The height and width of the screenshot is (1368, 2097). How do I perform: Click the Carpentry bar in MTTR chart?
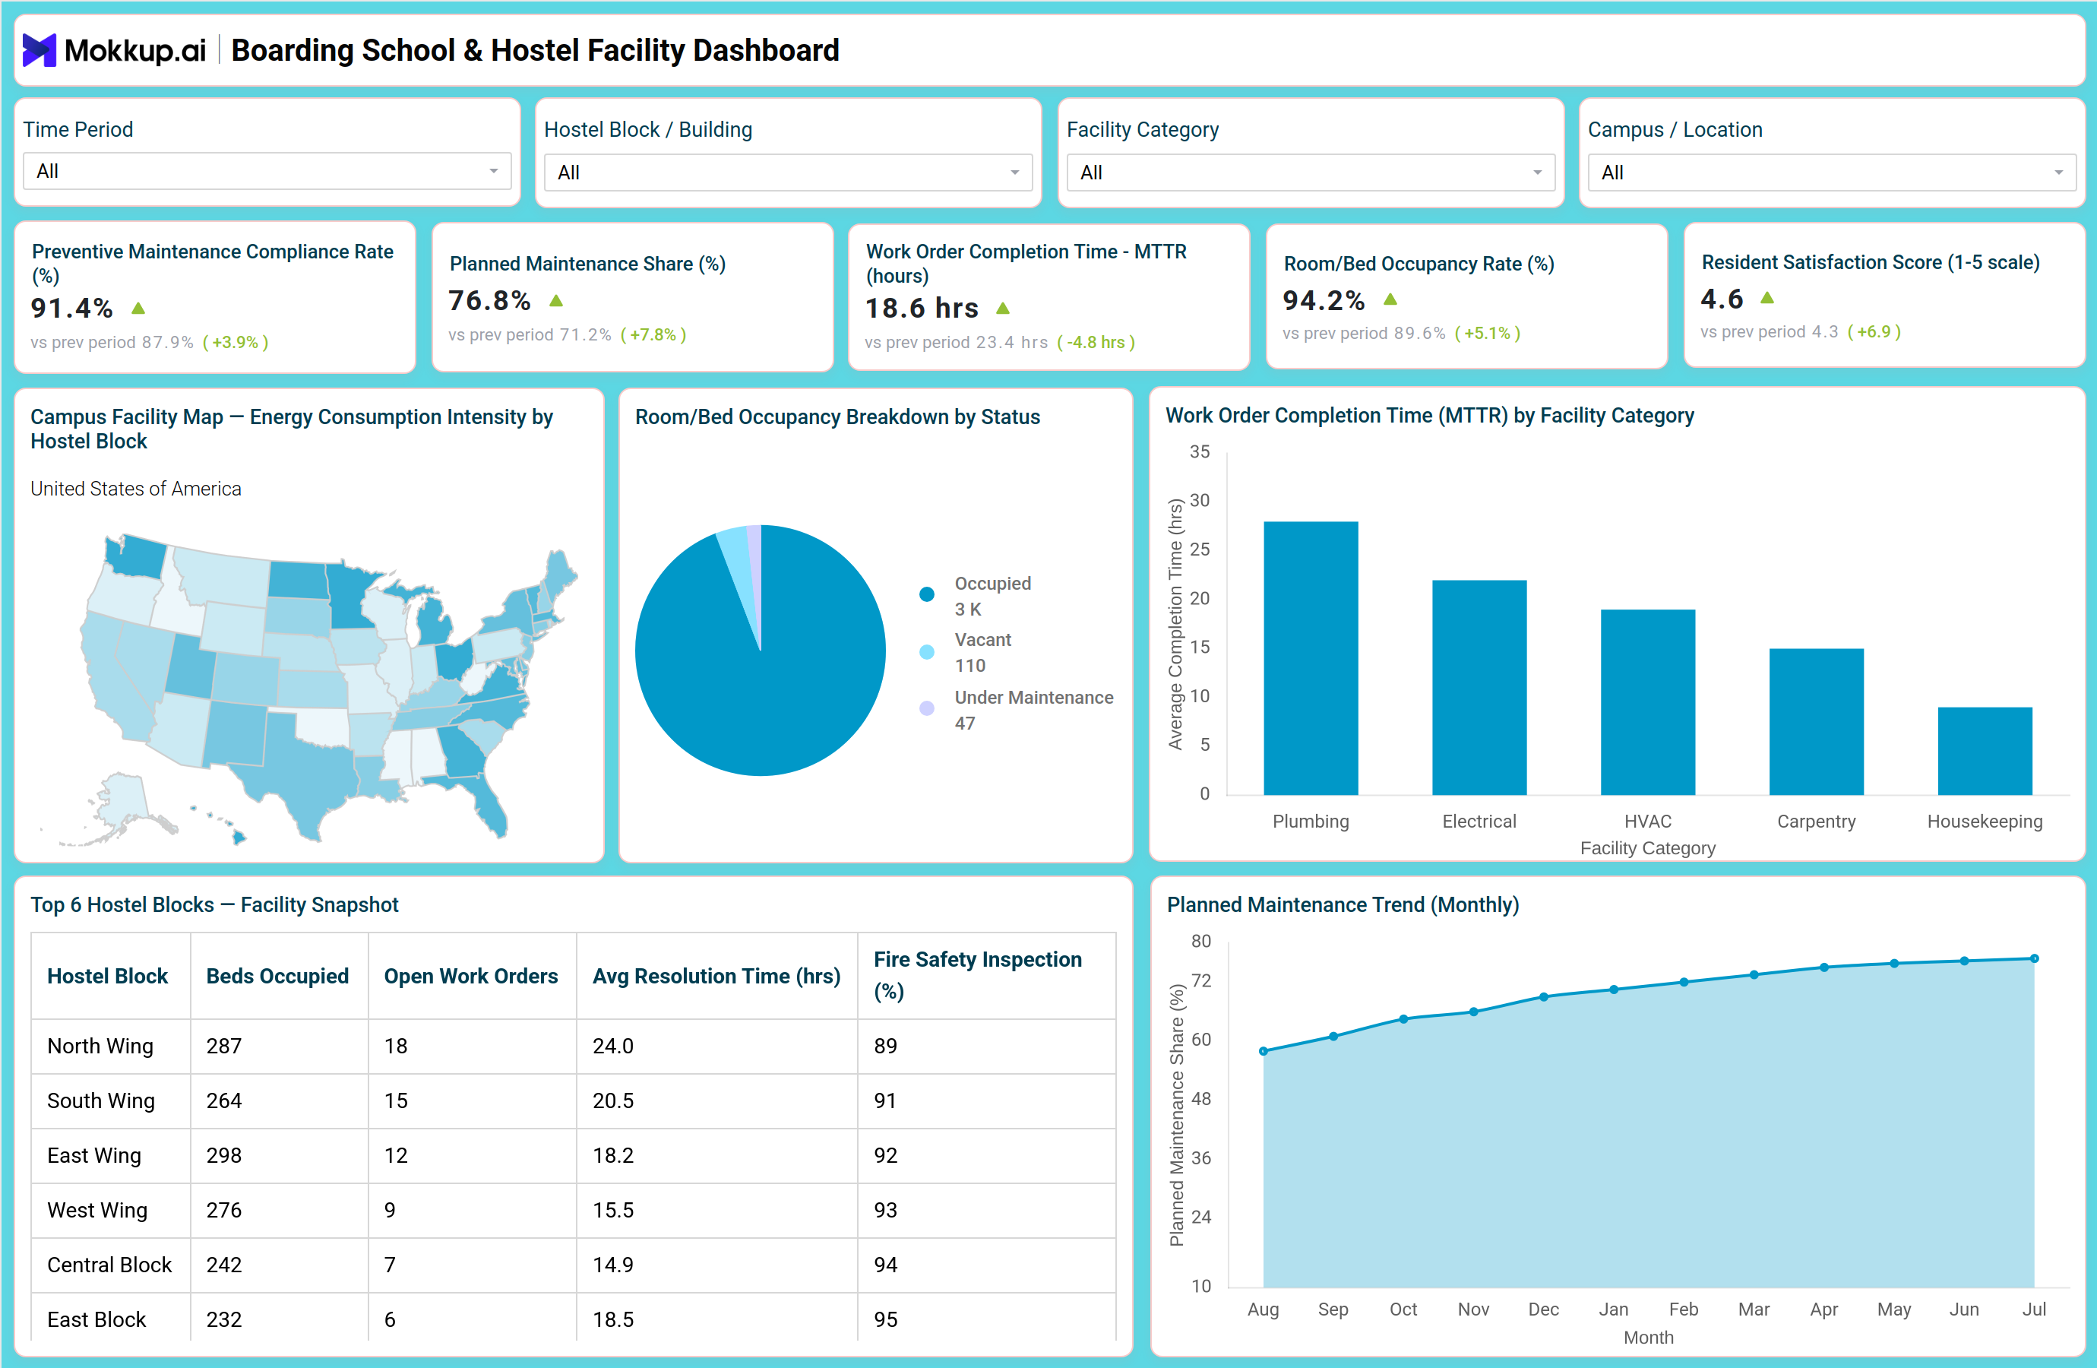(1816, 722)
